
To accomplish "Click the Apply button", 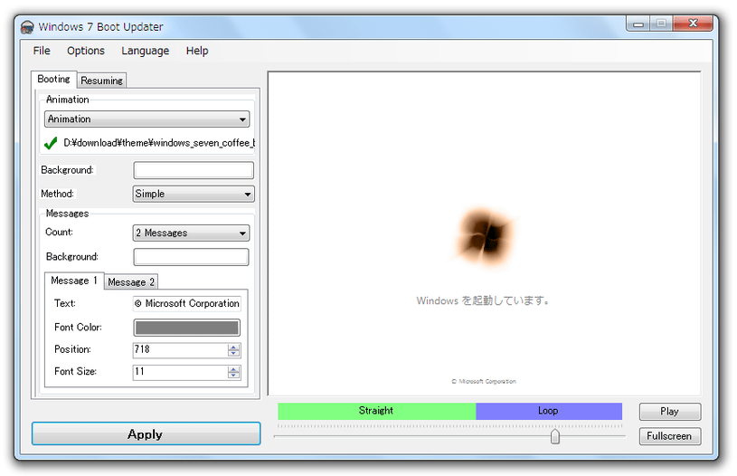I will pyautogui.click(x=146, y=433).
